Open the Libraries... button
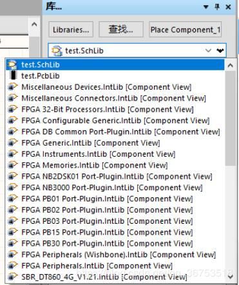This screenshot has height=285, width=239. tap(71, 30)
